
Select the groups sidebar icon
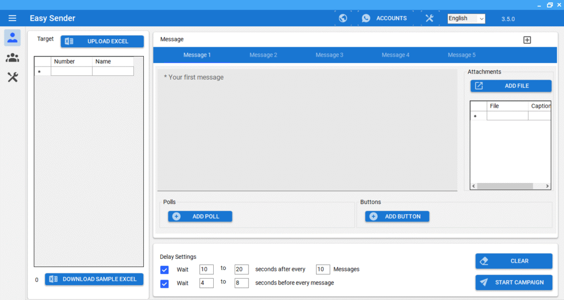[12, 58]
